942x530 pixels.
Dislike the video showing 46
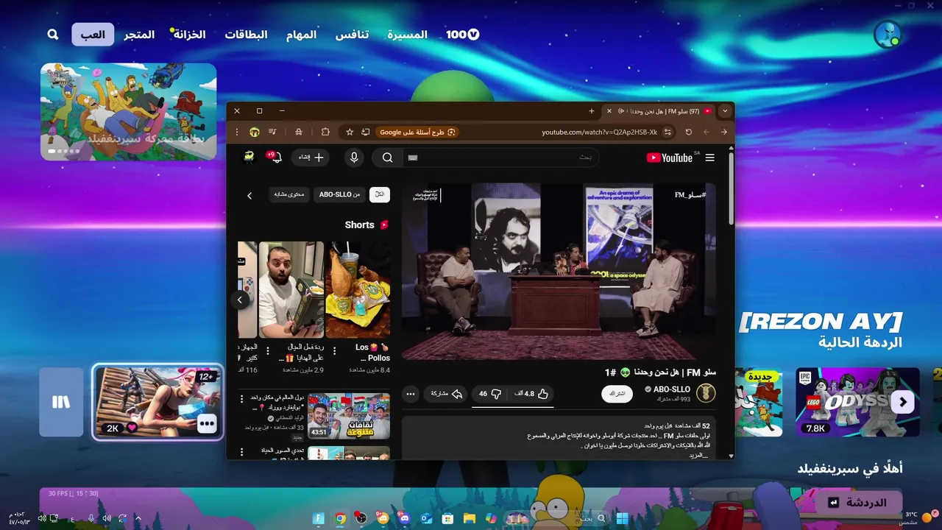489,394
